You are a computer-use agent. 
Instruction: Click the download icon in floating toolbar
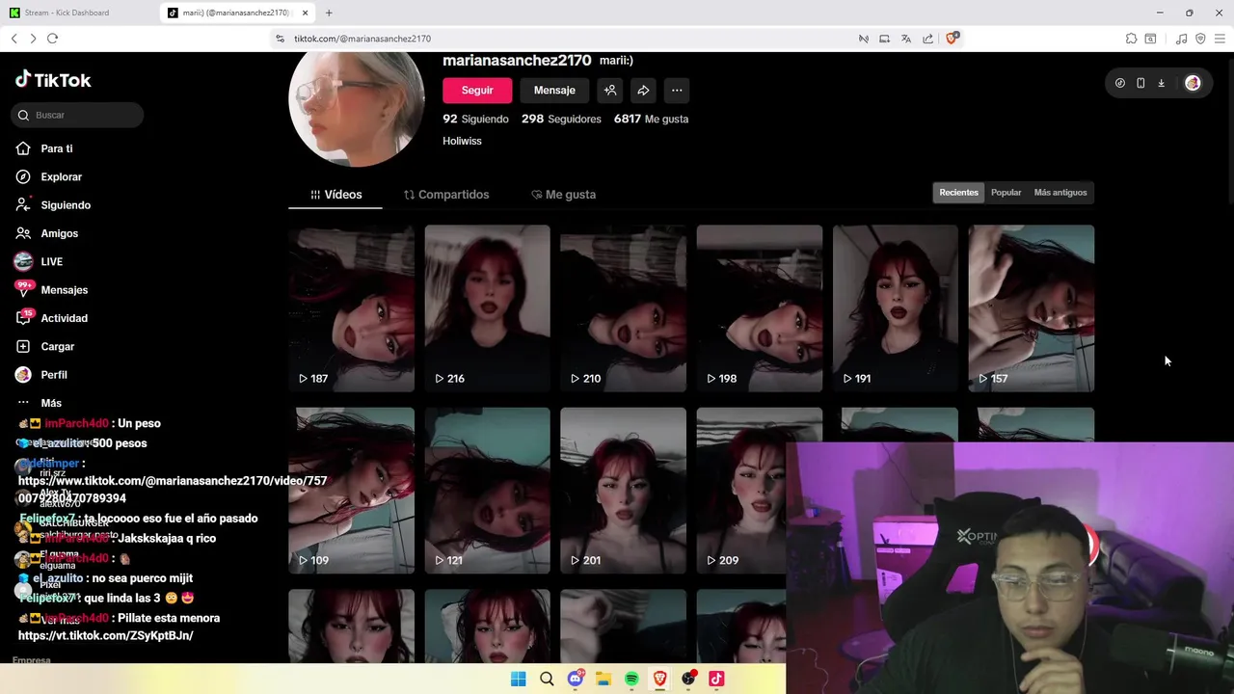[1161, 83]
